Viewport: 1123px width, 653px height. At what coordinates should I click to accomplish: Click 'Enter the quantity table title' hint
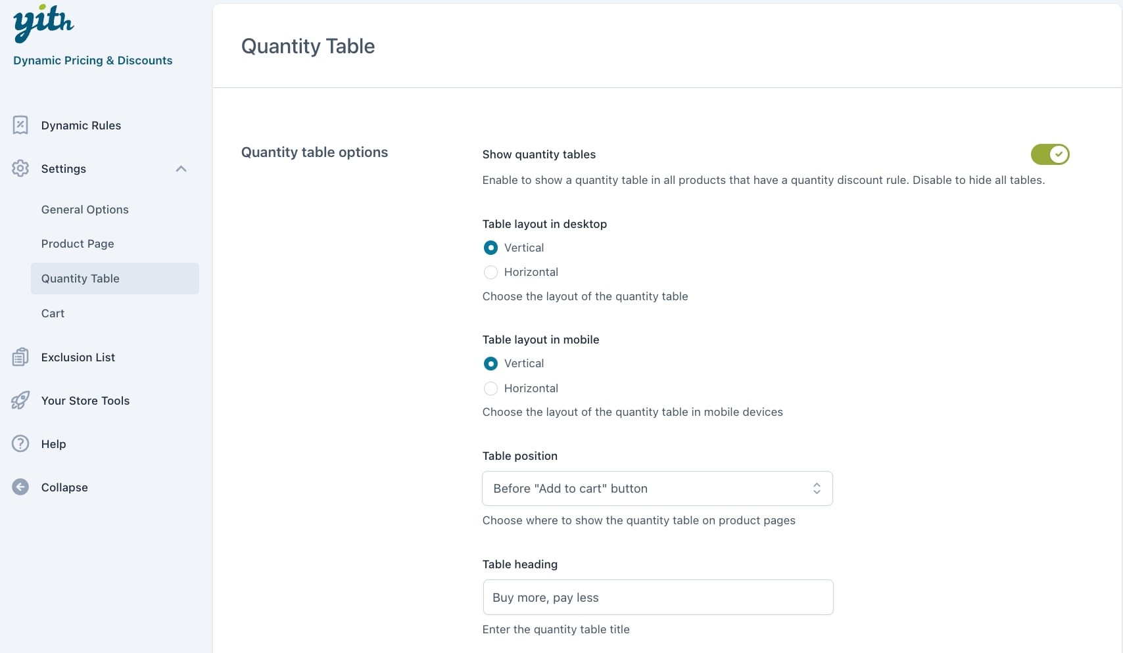point(556,629)
